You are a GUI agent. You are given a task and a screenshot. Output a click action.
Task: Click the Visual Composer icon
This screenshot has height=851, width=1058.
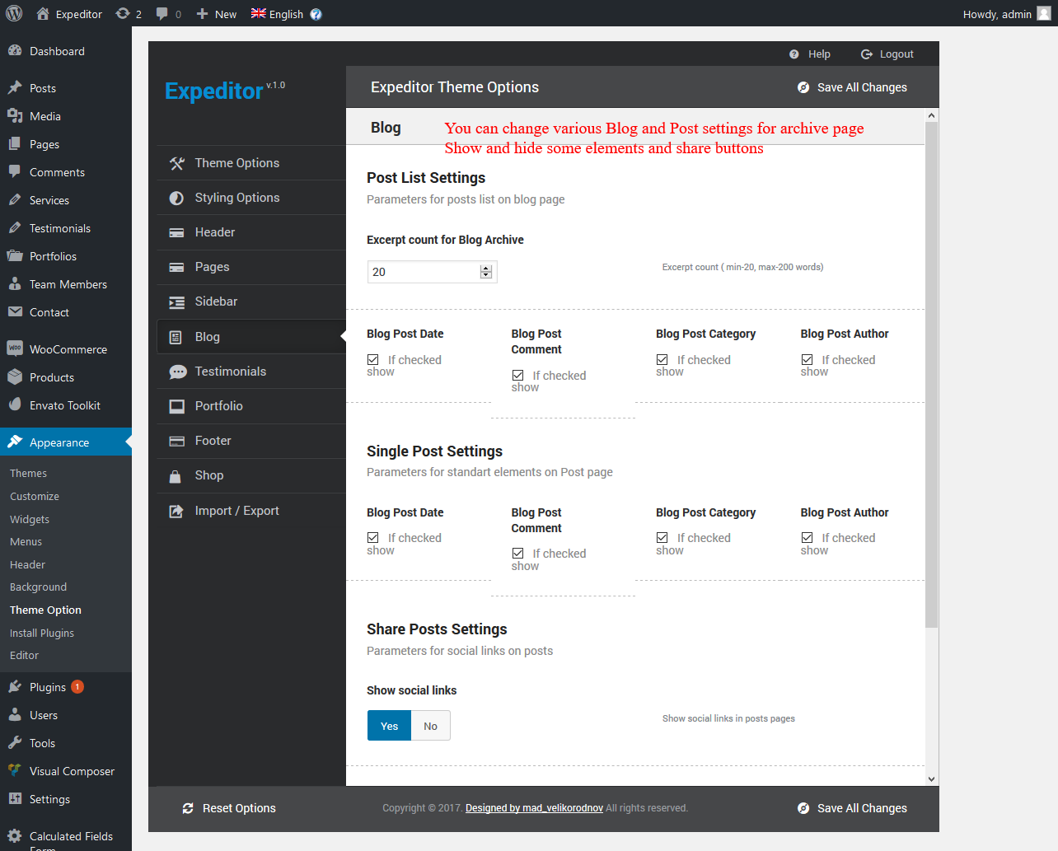click(15, 771)
